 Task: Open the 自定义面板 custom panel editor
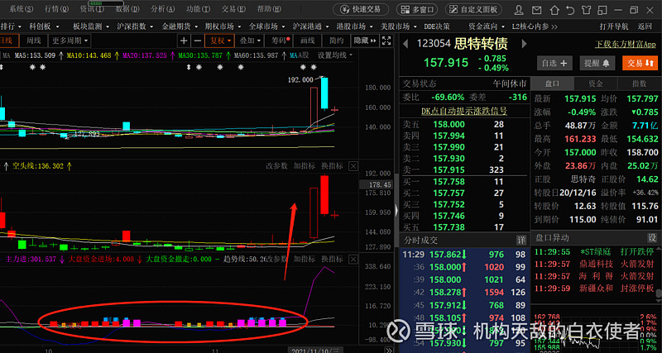473,9
